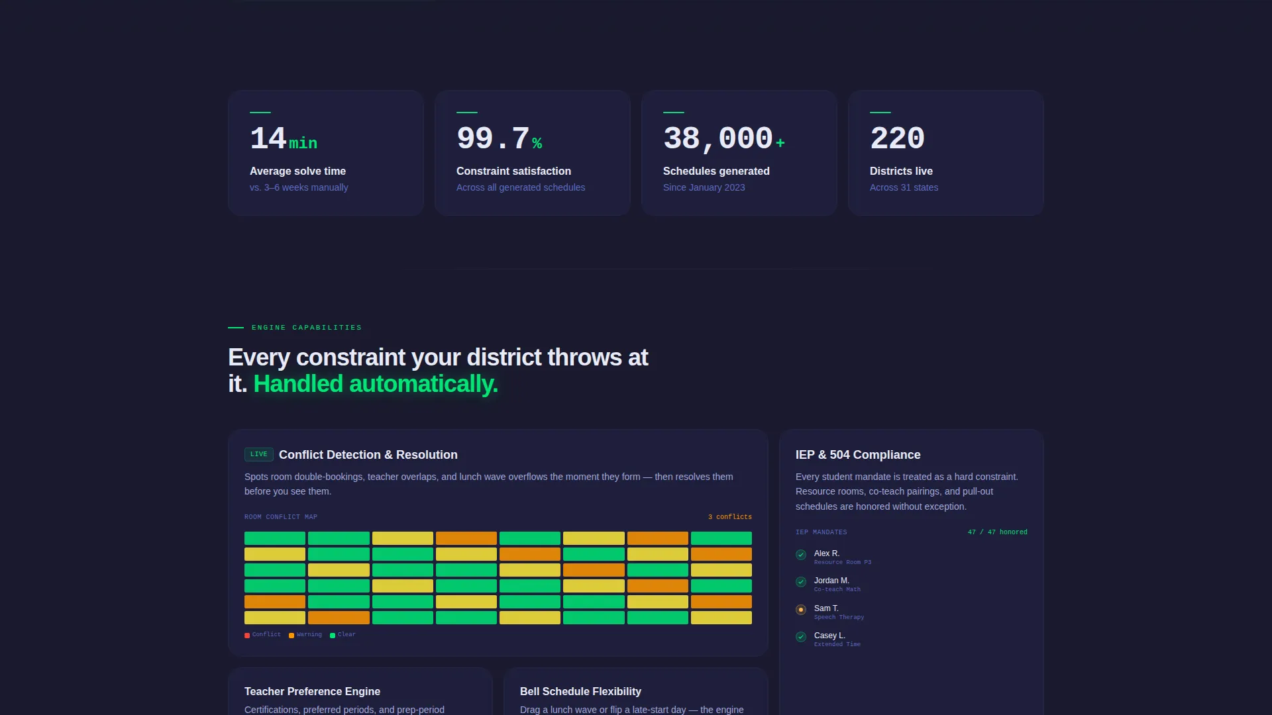The width and height of the screenshot is (1272, 715).
Task: Click the '47 / 47 honored' status text
Action: coord(998,532)
